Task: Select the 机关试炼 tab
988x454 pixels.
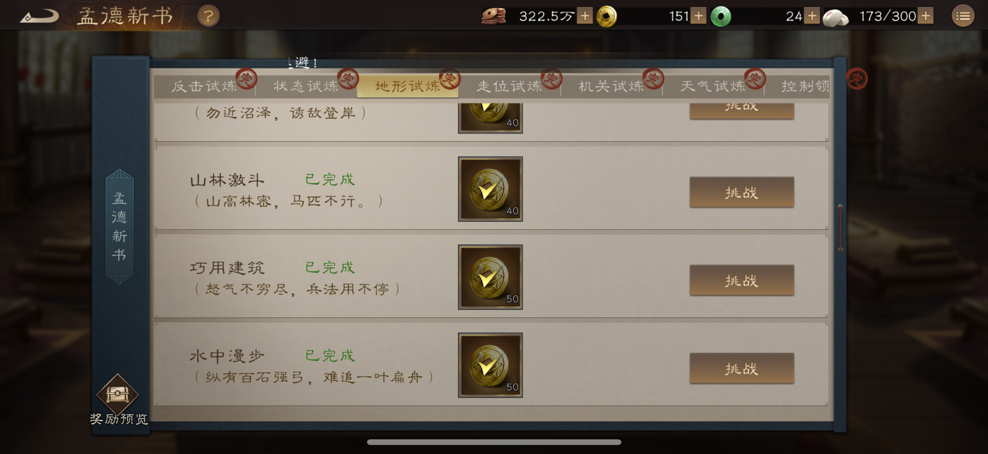Action: click(x=611, y=86)
